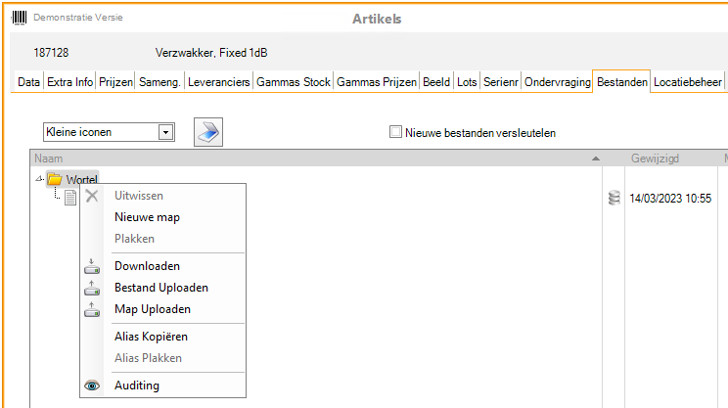This screenshot has height=408, width=728.
Task: Click the file document icon under Wortel
Action: pos(70,199)
